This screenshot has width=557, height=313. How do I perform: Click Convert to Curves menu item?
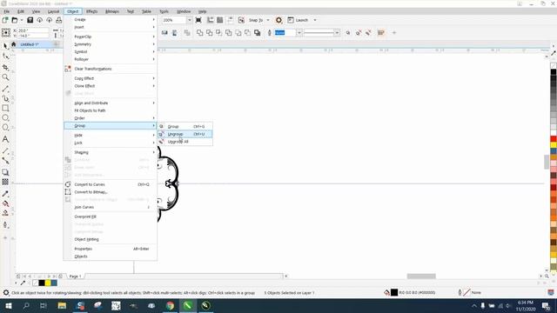(x=111, y=184)
